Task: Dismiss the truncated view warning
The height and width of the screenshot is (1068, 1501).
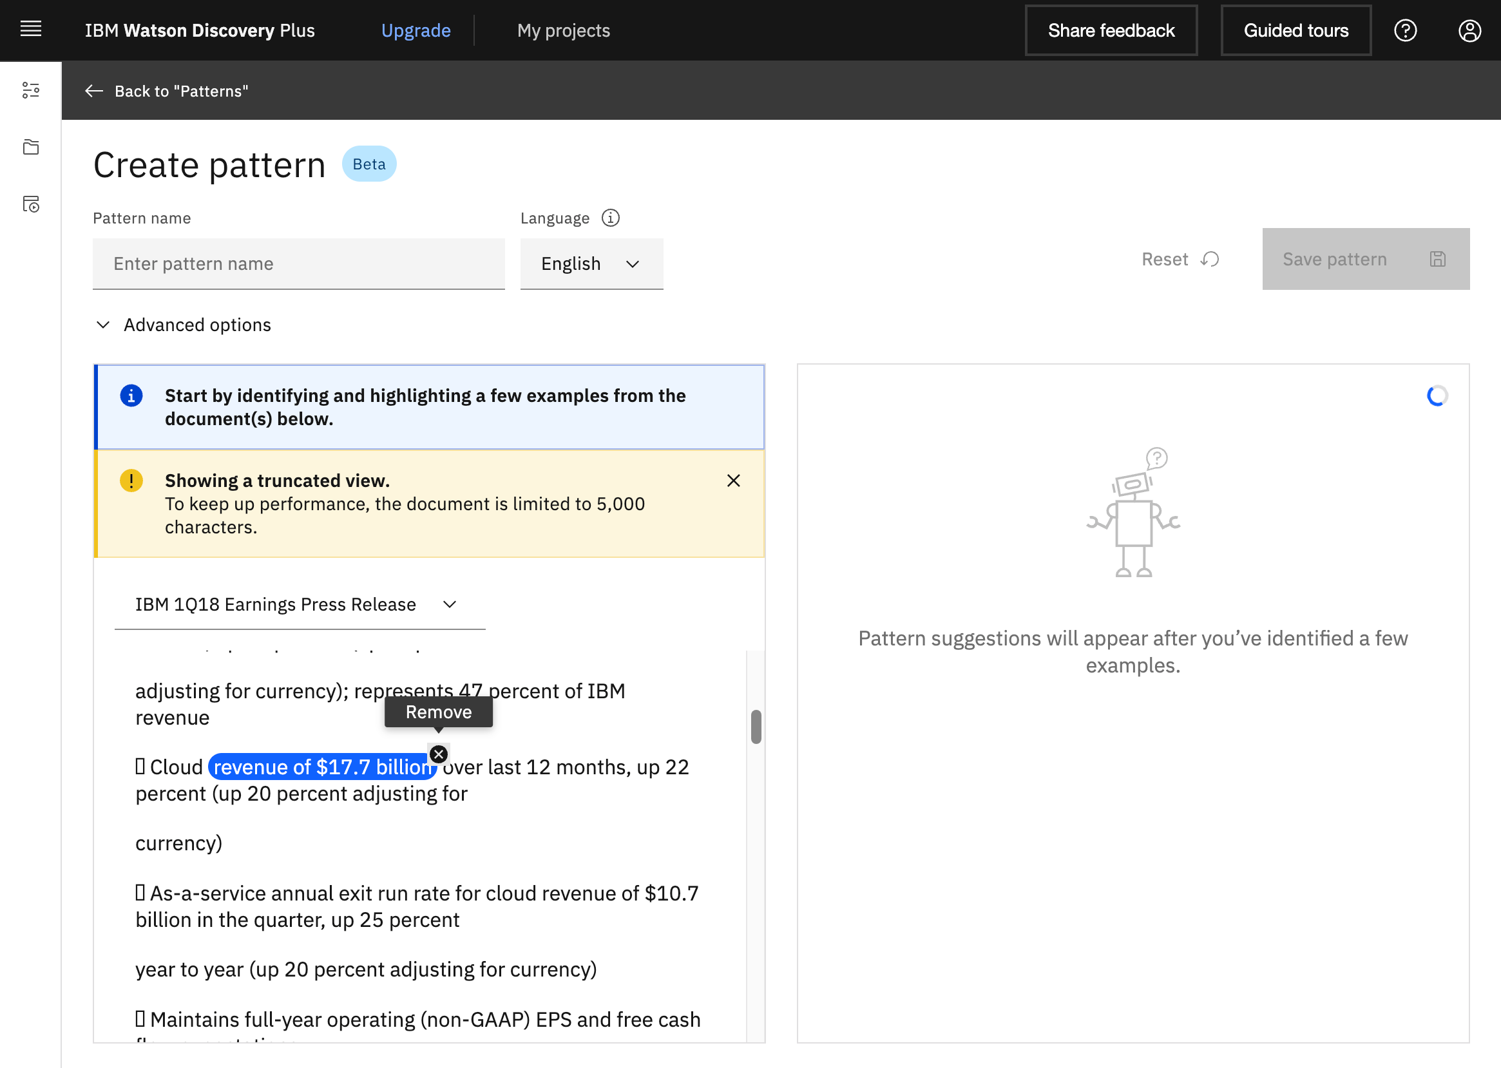Action: [x=733, y=481]
